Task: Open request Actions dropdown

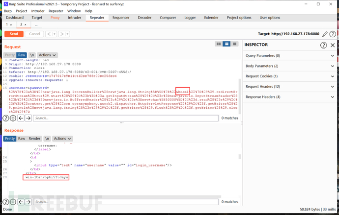Action: (48, 55)
